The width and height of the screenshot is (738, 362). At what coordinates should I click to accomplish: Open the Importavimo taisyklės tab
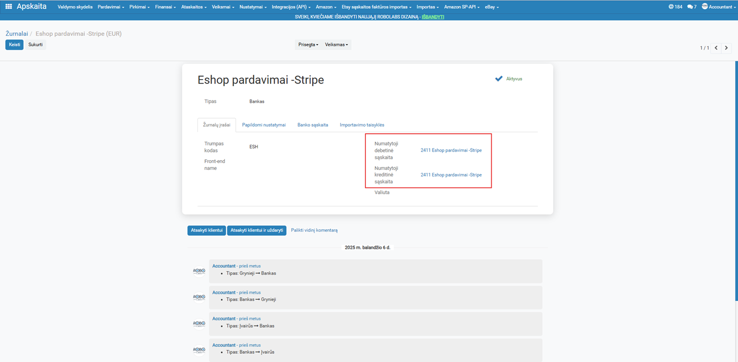pyautogui.click(x=362, y=125)
